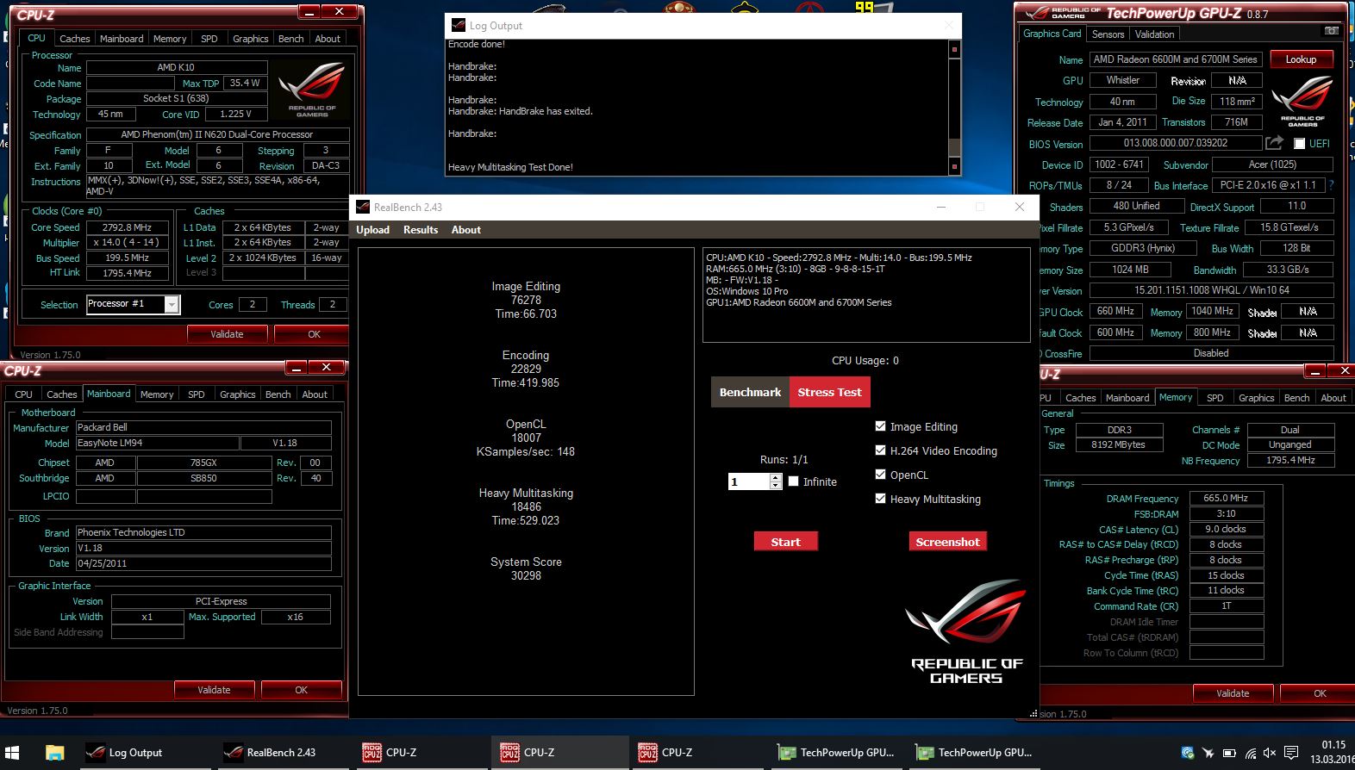The image size is (1355, 770).
Task: Click Validate in the CPU-Z Memory window
Action: click(1233, 693)
